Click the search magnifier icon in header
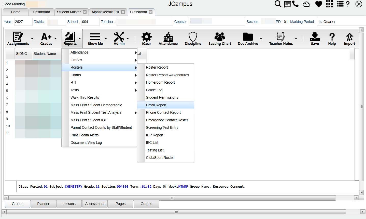 [278, 4]
